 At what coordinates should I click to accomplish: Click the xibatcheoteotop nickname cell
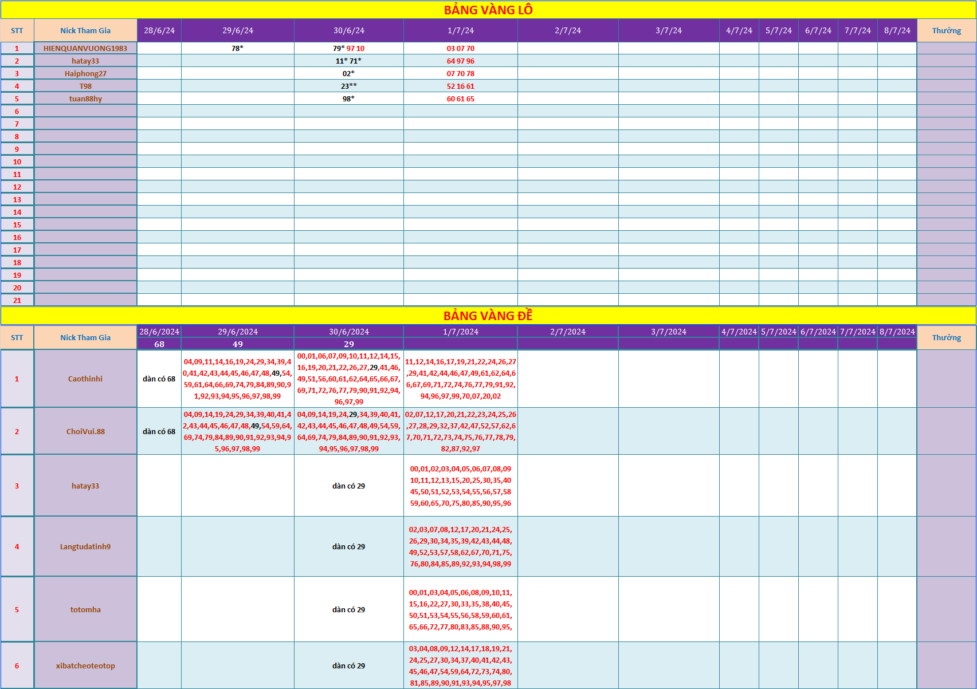(85, 666)
